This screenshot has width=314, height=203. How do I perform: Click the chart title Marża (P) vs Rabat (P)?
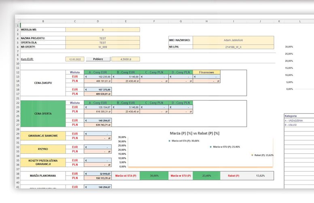tap(194, 133)
